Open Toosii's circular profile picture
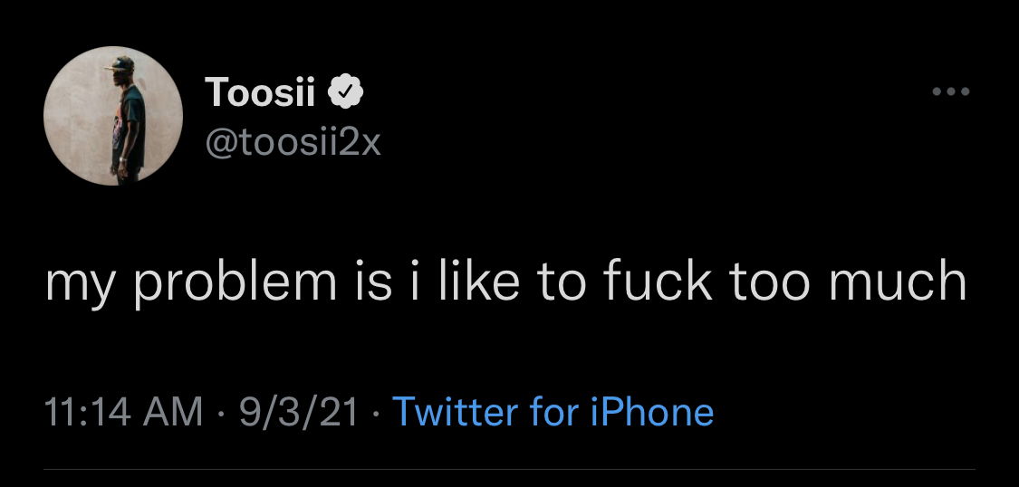1019x487 pixels. pyautogui.click(x=113, y=116)
